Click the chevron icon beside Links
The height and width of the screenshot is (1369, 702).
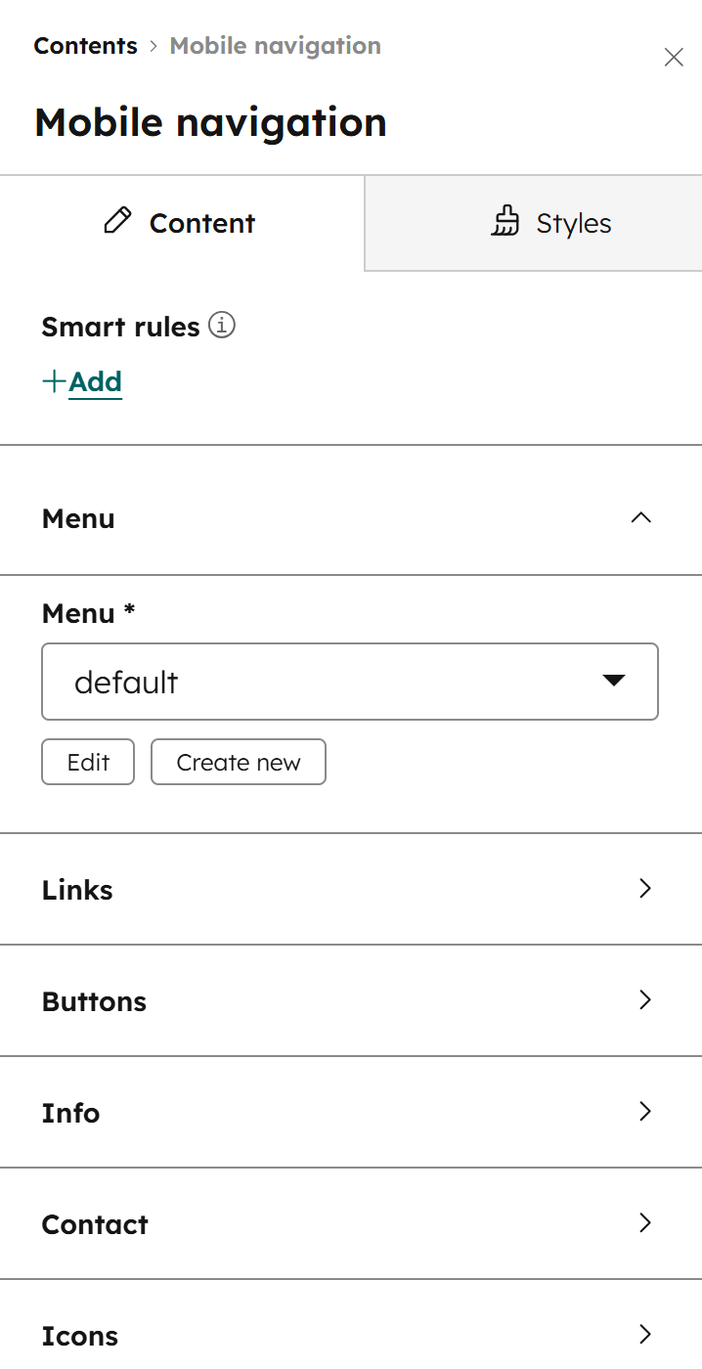pos(644,889)
